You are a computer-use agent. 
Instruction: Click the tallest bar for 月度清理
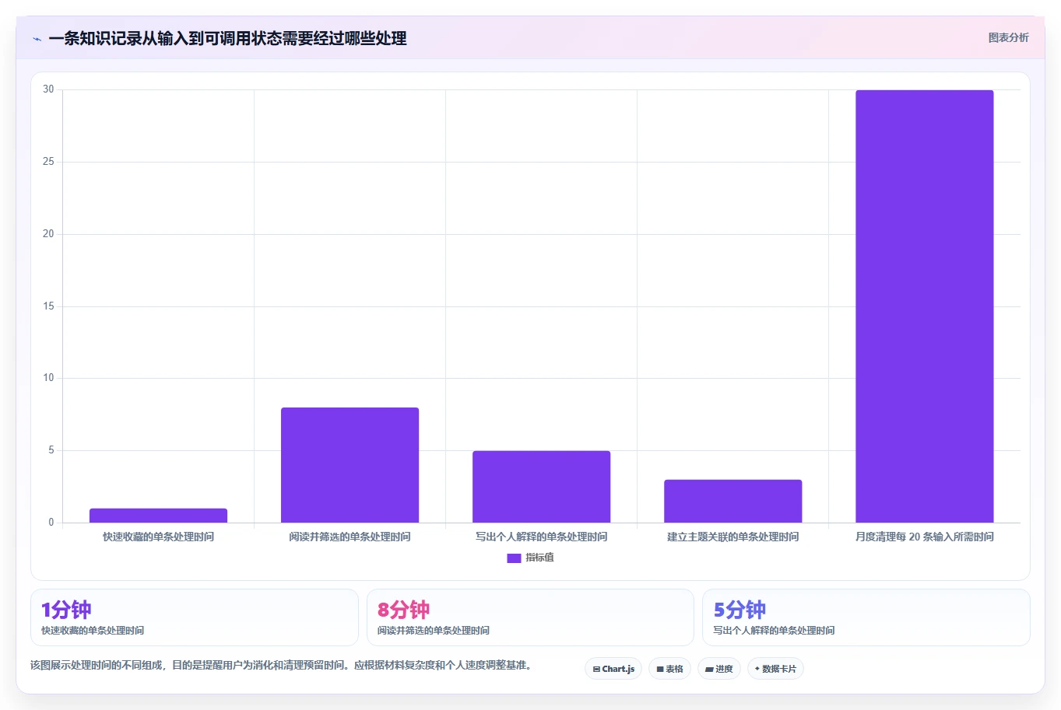click(924, 306)
